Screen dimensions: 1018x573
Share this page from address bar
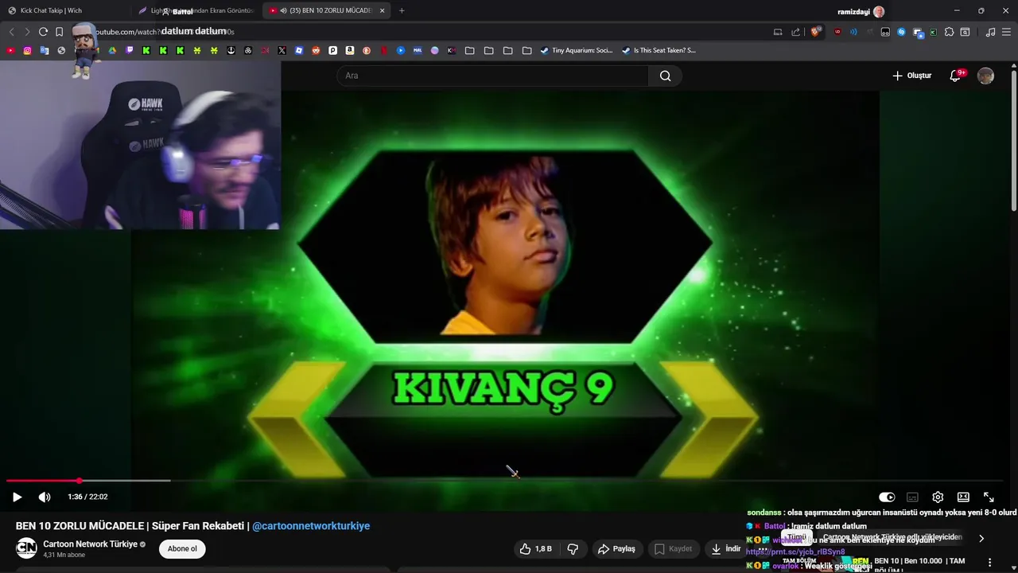pos(796,32)
